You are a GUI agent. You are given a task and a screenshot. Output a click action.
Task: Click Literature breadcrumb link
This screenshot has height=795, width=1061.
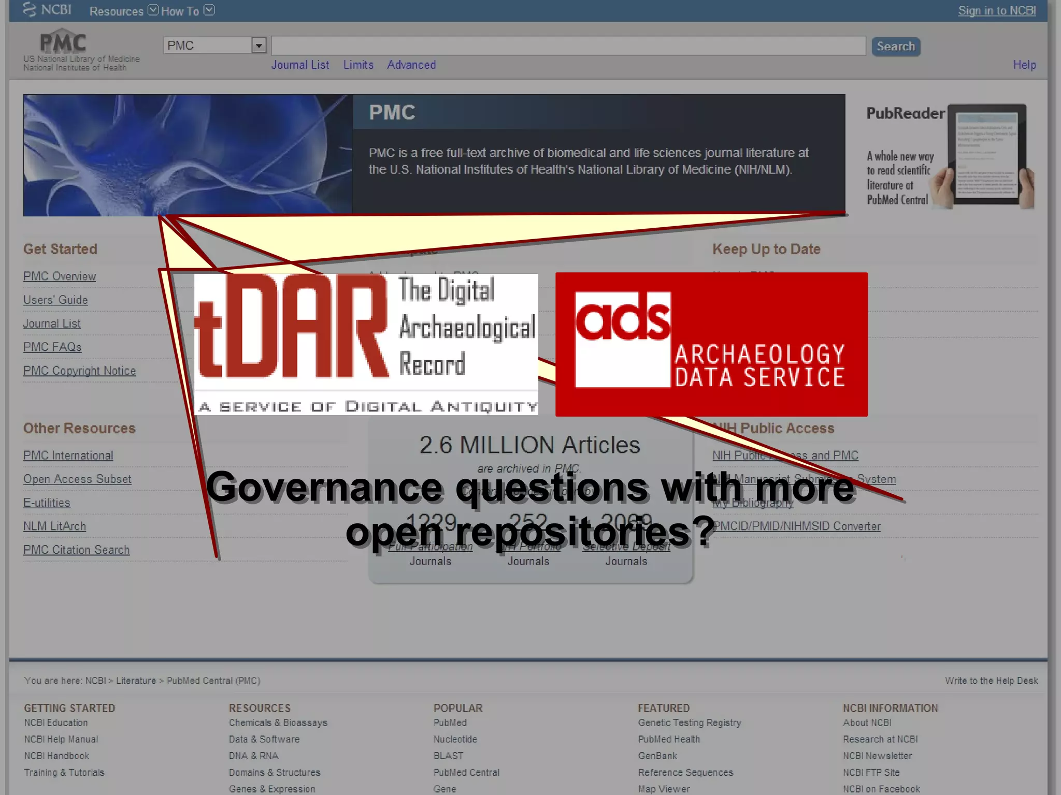pyautogui.click(x=136, y=681)
